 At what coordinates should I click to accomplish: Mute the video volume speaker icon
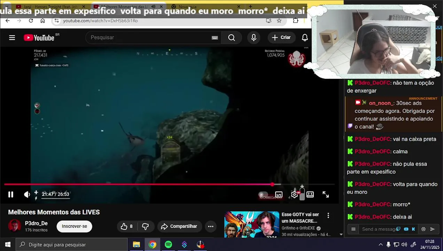[27, 195]
